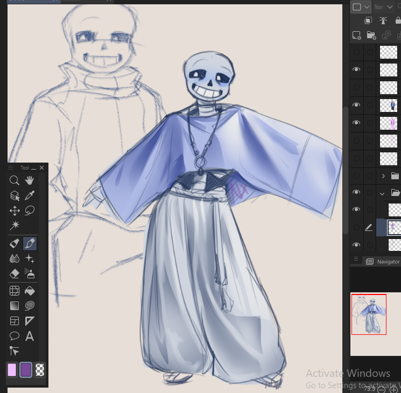Open the blending mode Norm dropdown
The image size is (401, 393).
tap(383, 7)
